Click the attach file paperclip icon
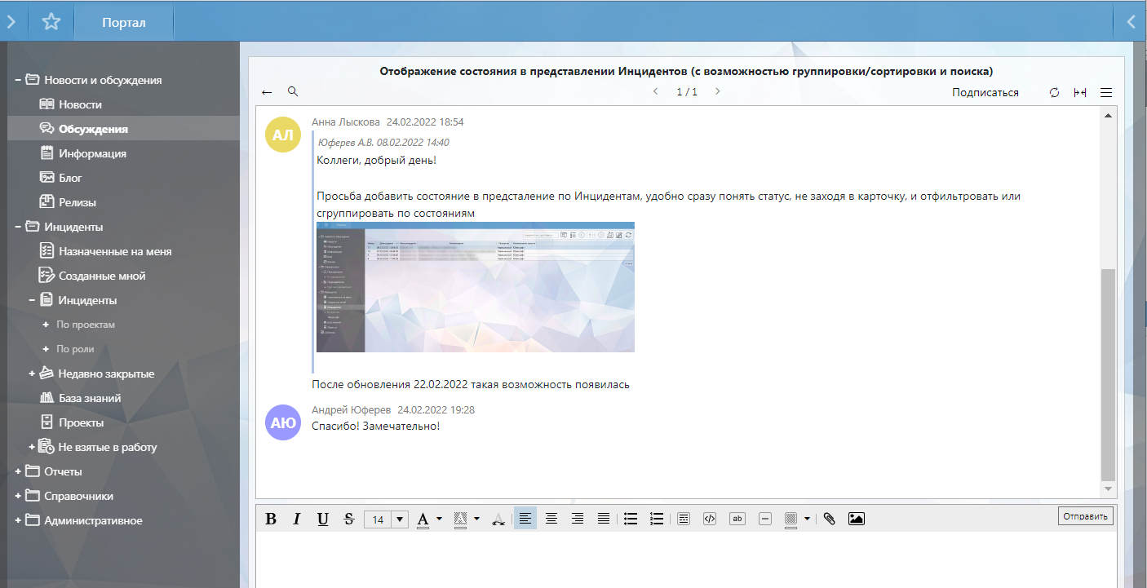Viewport: 1147px width, 588px height. click(x=829, y=519)
